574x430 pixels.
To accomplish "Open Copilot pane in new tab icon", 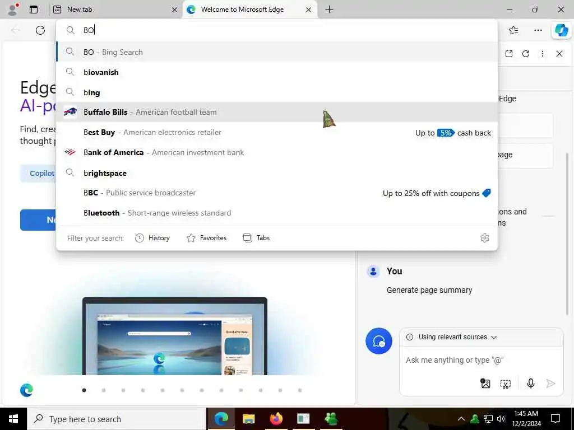I will (509, 54).
